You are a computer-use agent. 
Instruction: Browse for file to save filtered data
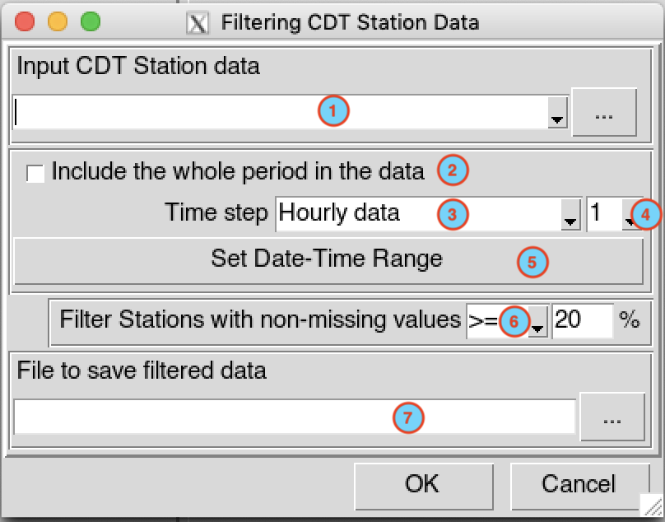point(612,417)
